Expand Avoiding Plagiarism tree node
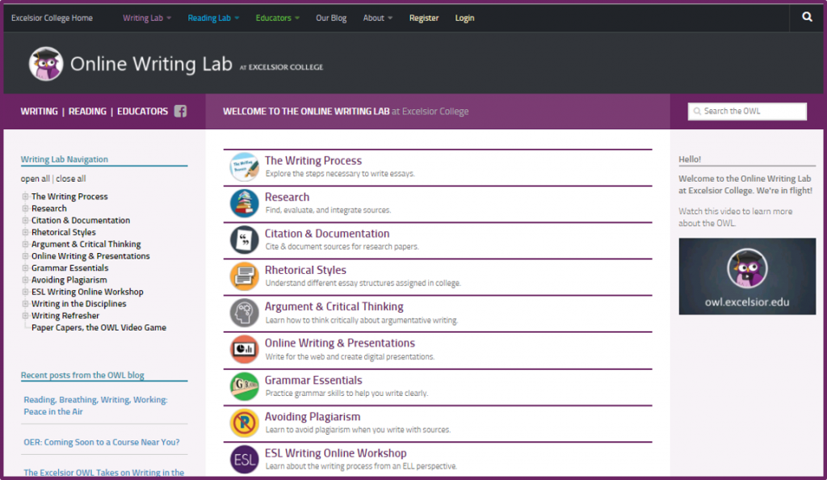 click(x=25, y=280)
